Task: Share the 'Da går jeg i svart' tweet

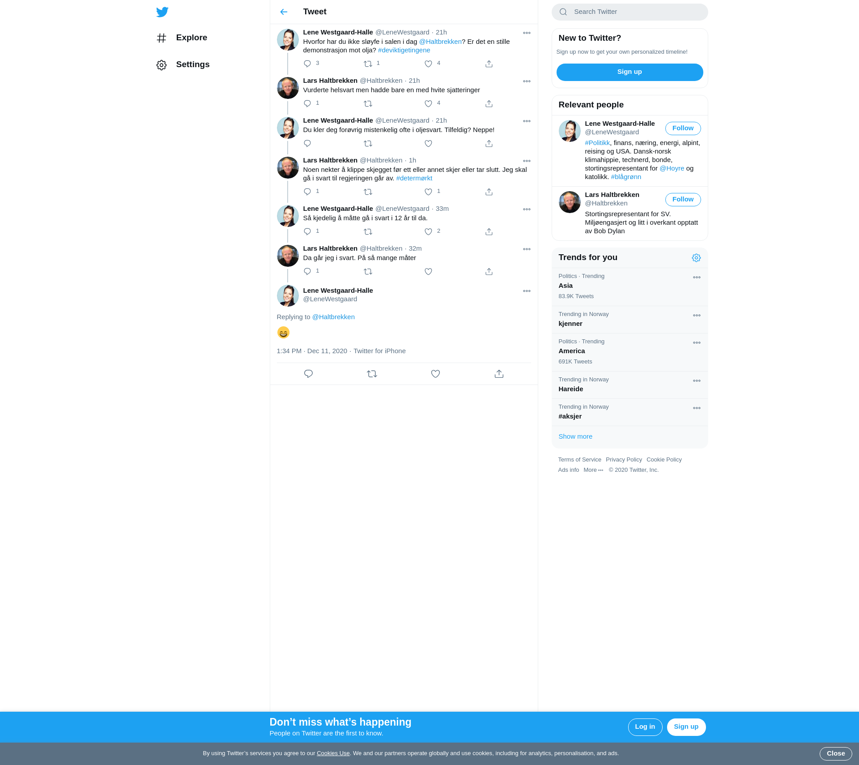Action: (x=489, y=271)
